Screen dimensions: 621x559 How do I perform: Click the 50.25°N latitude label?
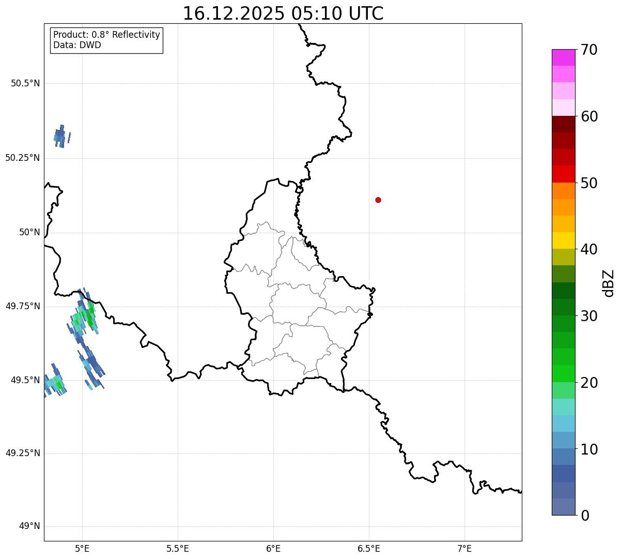[23, 158]
